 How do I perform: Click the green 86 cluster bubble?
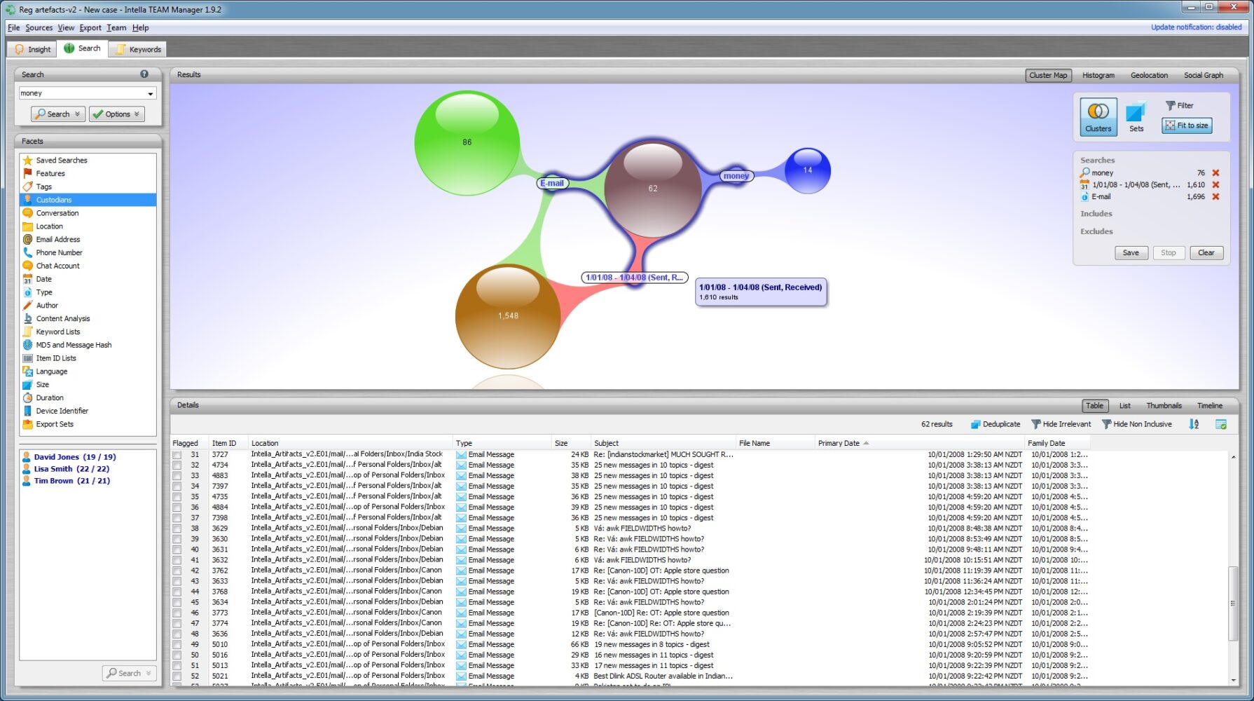(x=467, y=142)
